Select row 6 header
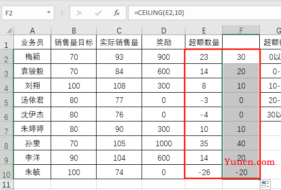The height and width of the screenshot is (190, 281). [7, 114]
